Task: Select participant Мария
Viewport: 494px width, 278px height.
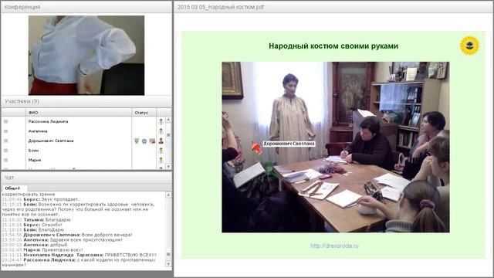Action: pyautogui.click(x=35, y=160)
